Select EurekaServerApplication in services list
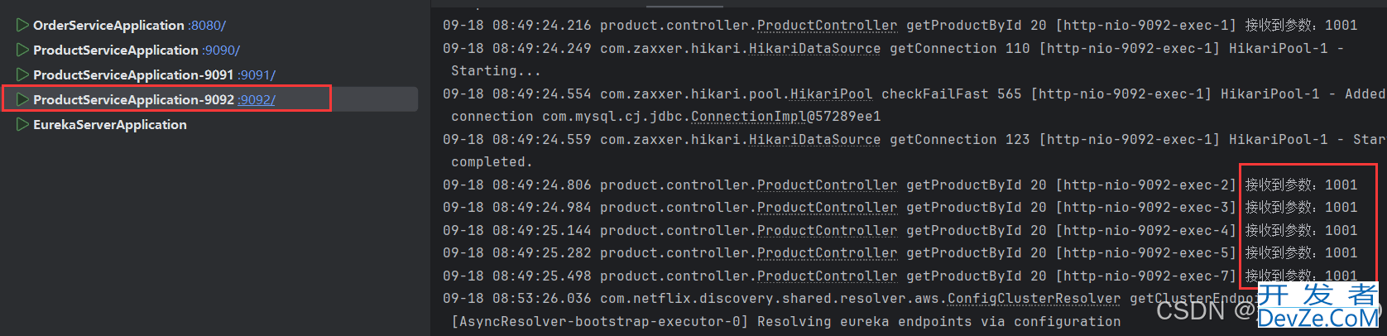 (110, 125)
